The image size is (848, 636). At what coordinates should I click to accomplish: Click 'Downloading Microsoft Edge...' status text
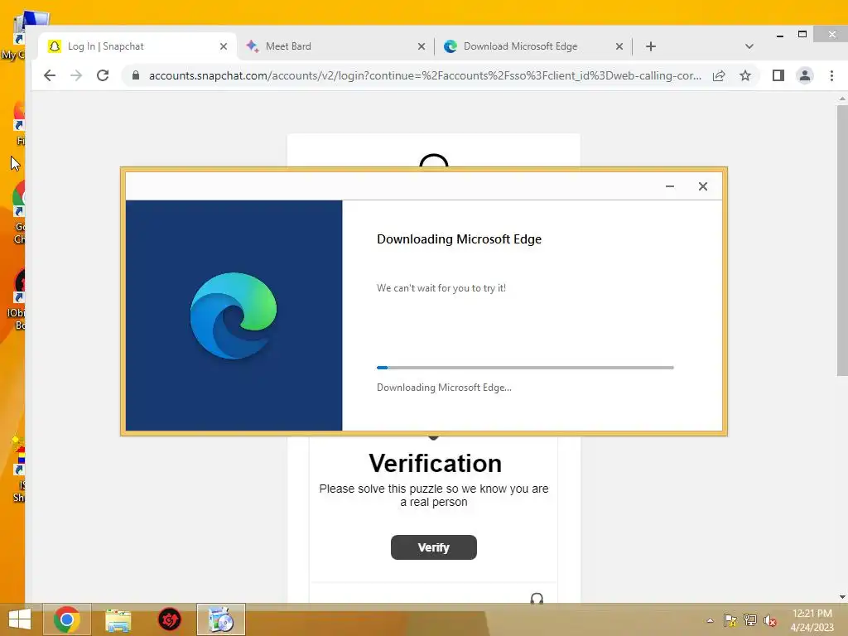tap(444, 388)
